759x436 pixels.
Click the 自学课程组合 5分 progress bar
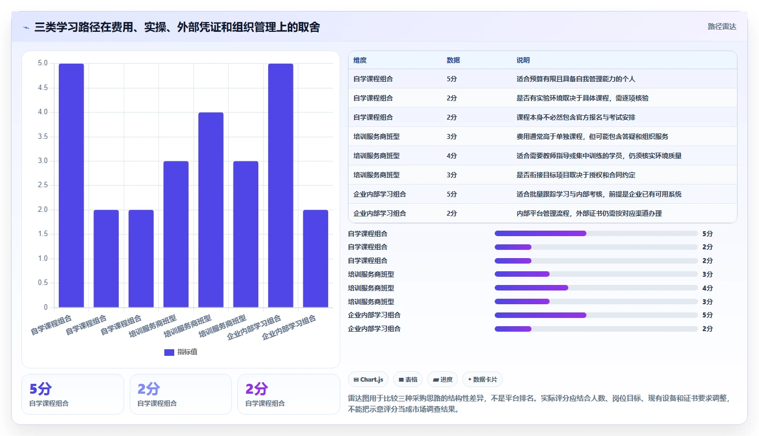(x=596, y=233)
